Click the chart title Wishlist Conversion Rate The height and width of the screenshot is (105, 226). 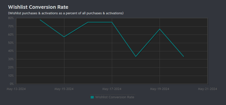(x=38, y=7)
